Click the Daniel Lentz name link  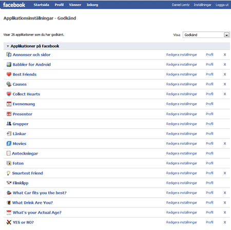coord(181,5)
